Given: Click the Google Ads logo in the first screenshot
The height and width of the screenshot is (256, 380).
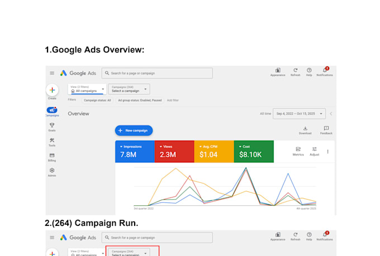Looking at the screenshot, I should point(78,73).
